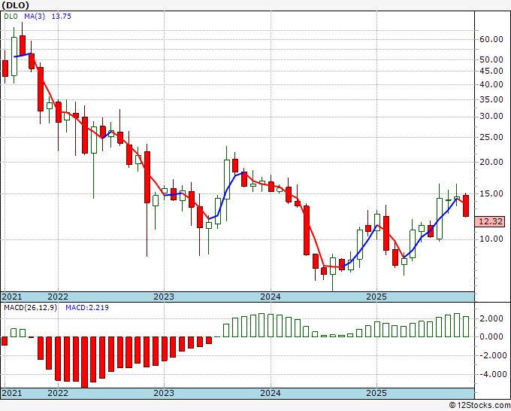Viewport: 511px width, 411px height.
Task: Click the highlighted current price 12.32
Action: click(x=490, y=221)
